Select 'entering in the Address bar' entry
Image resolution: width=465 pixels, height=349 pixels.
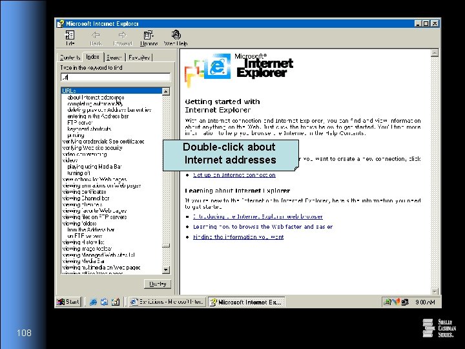click(98, 116)
